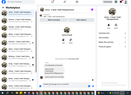Screen dimensions: 131x95
Task: Select the Aiden conversation
Action: pos(18,50)
